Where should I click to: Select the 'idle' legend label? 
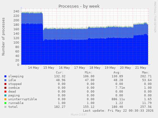tap(12, 80)
